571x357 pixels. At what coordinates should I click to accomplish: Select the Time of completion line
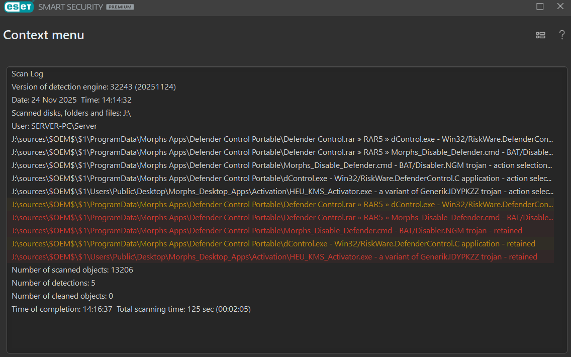click(x=131, y=309)
